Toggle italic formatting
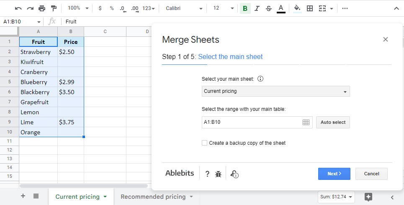 click(257, 8)
